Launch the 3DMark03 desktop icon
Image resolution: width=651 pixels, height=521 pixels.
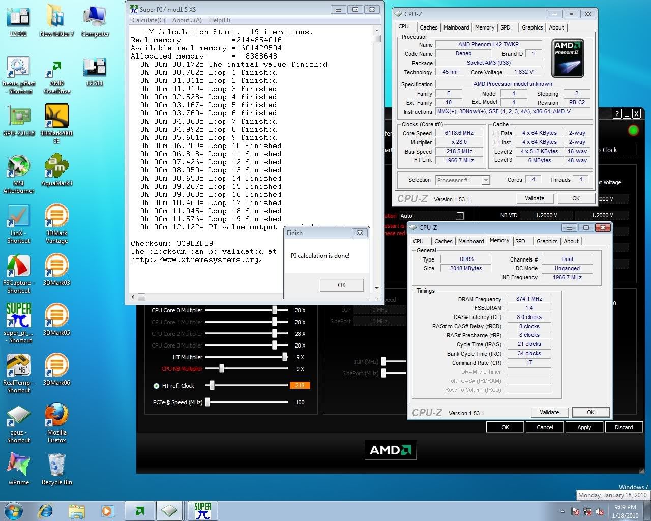point(56,270)
